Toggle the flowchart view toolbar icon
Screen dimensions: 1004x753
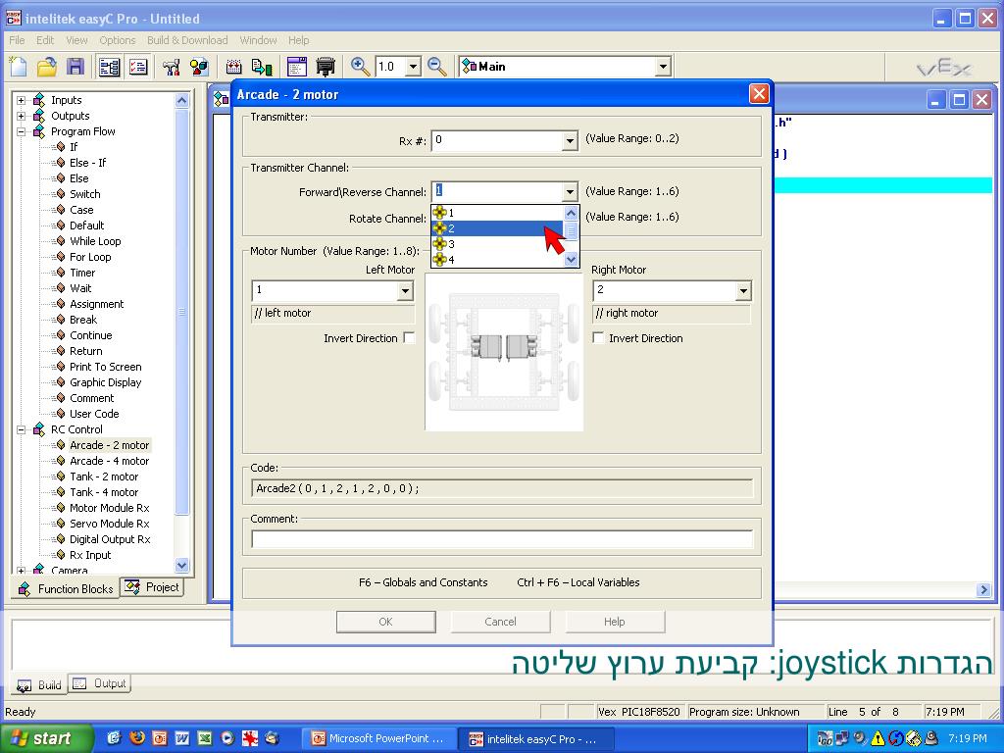(x=110, y=67)
